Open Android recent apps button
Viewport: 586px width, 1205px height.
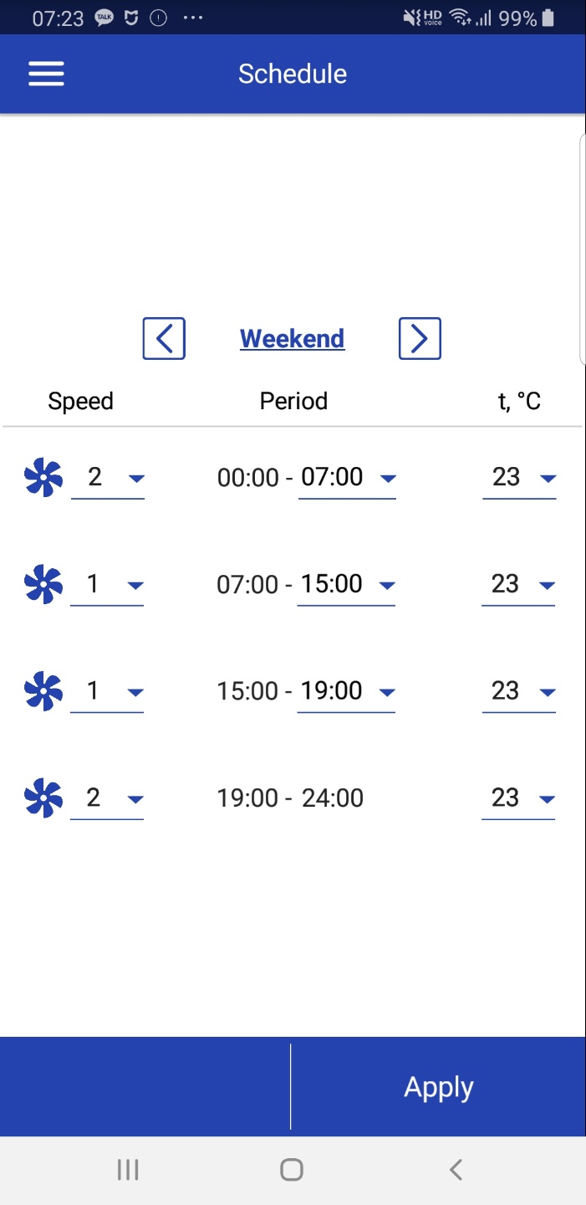point(128,1169)
